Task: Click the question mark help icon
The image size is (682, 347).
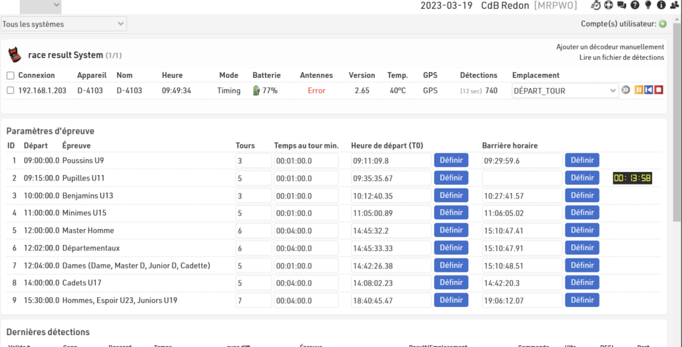Action: 635,5
